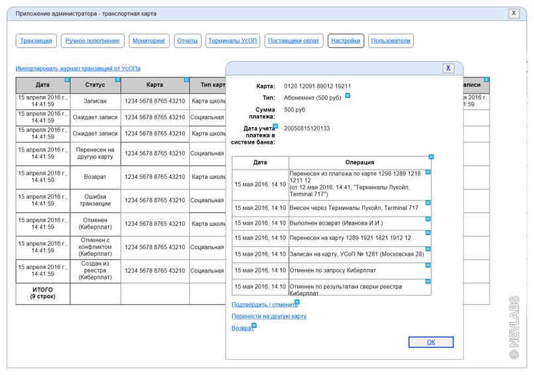Click Импортировать журнал транзакций от УсОПа link
The width and height of the screenshot is (534, 375).
78,68
